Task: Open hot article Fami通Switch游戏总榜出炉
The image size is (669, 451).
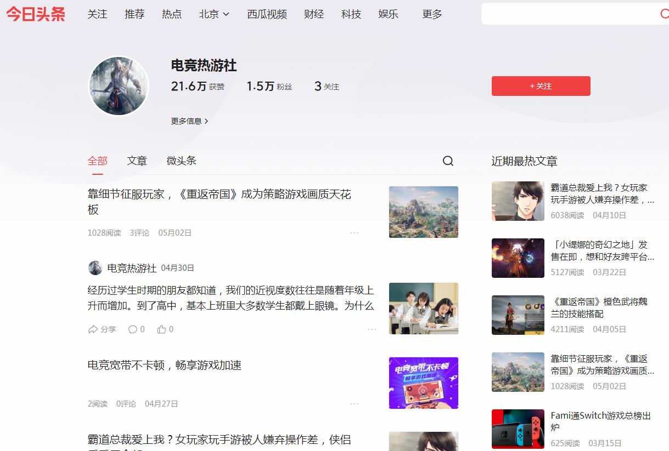Action: coord(601,421)
